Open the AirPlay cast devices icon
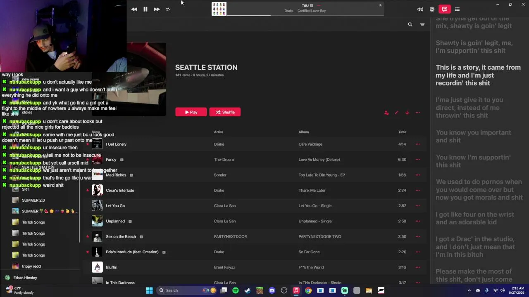This screenshot has width=529, height=297. point(432,9)
